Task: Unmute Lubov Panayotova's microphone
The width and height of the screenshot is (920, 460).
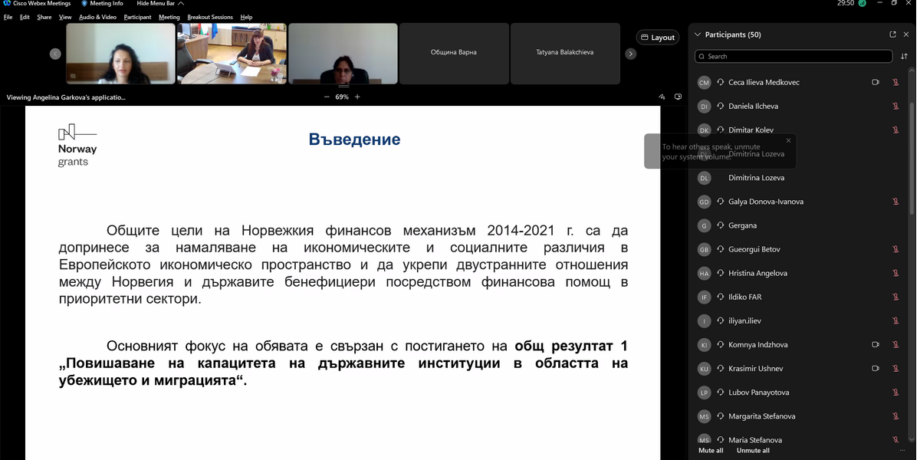Action: 895,392
